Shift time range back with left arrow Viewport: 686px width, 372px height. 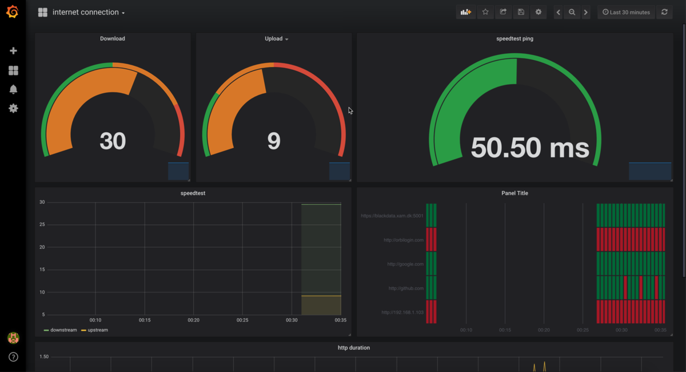[558, 11]
